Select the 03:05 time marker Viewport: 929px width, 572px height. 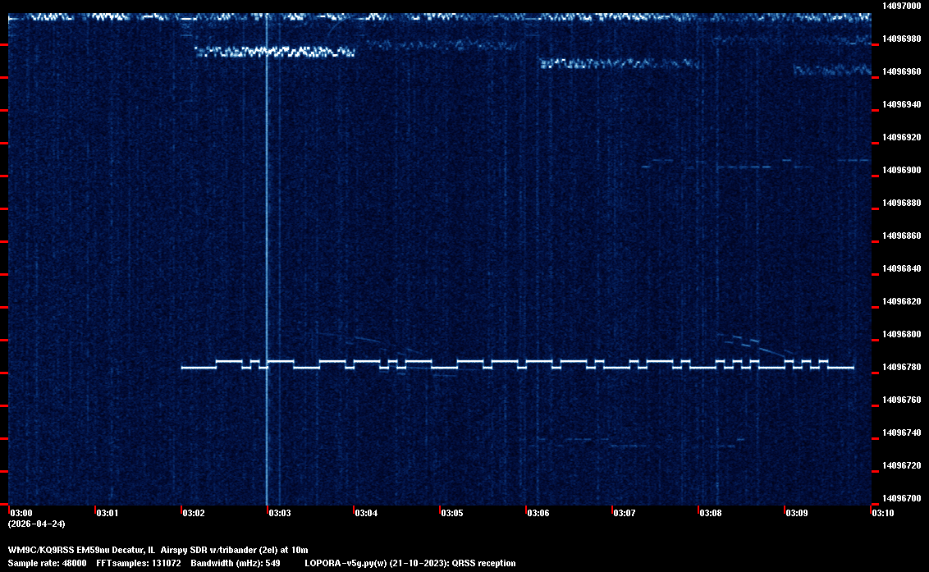pos(452,514)
